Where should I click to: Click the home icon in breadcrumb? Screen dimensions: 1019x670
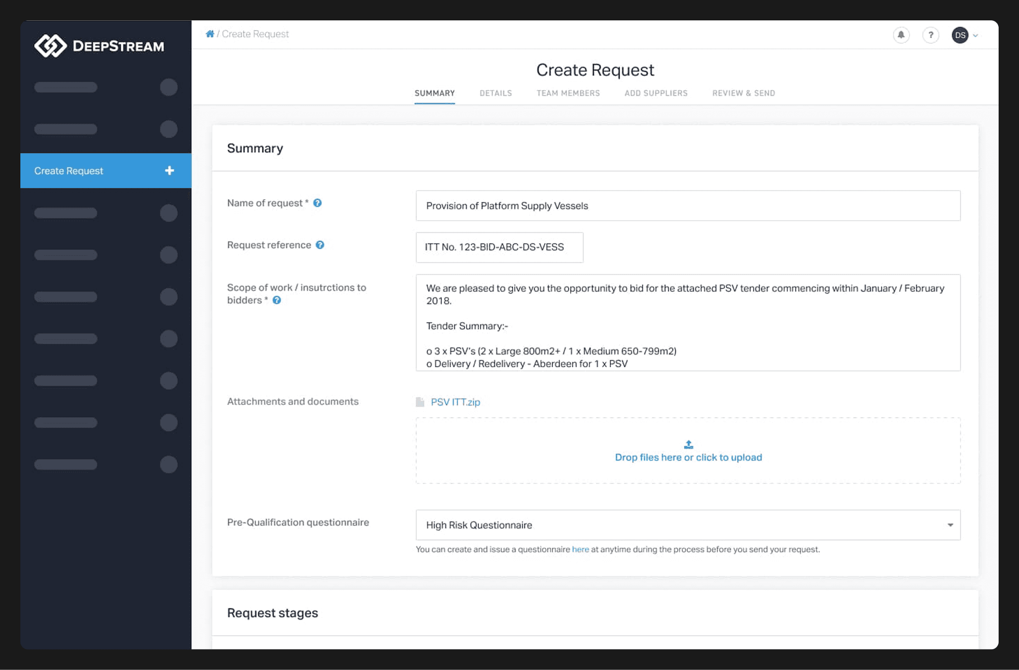tap(209, 34)
